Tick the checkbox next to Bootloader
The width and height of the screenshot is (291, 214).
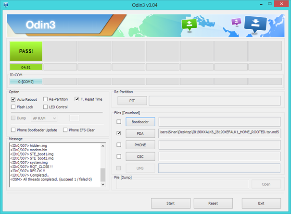[x=119, y=121]
